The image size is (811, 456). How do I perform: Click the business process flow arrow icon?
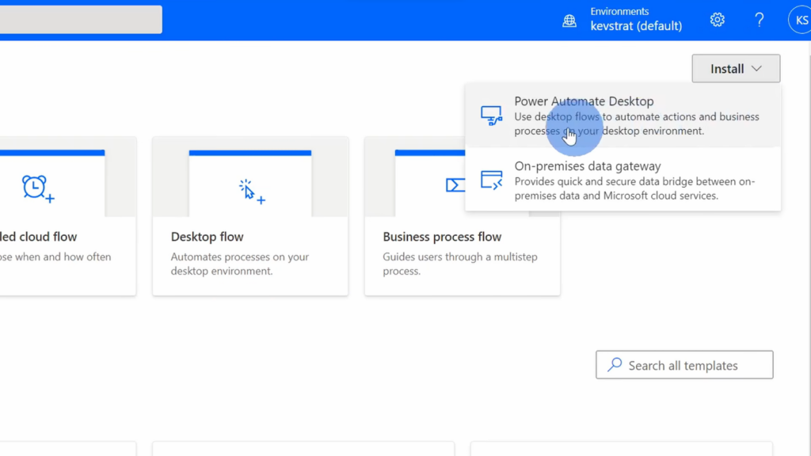tap(455, 185)
